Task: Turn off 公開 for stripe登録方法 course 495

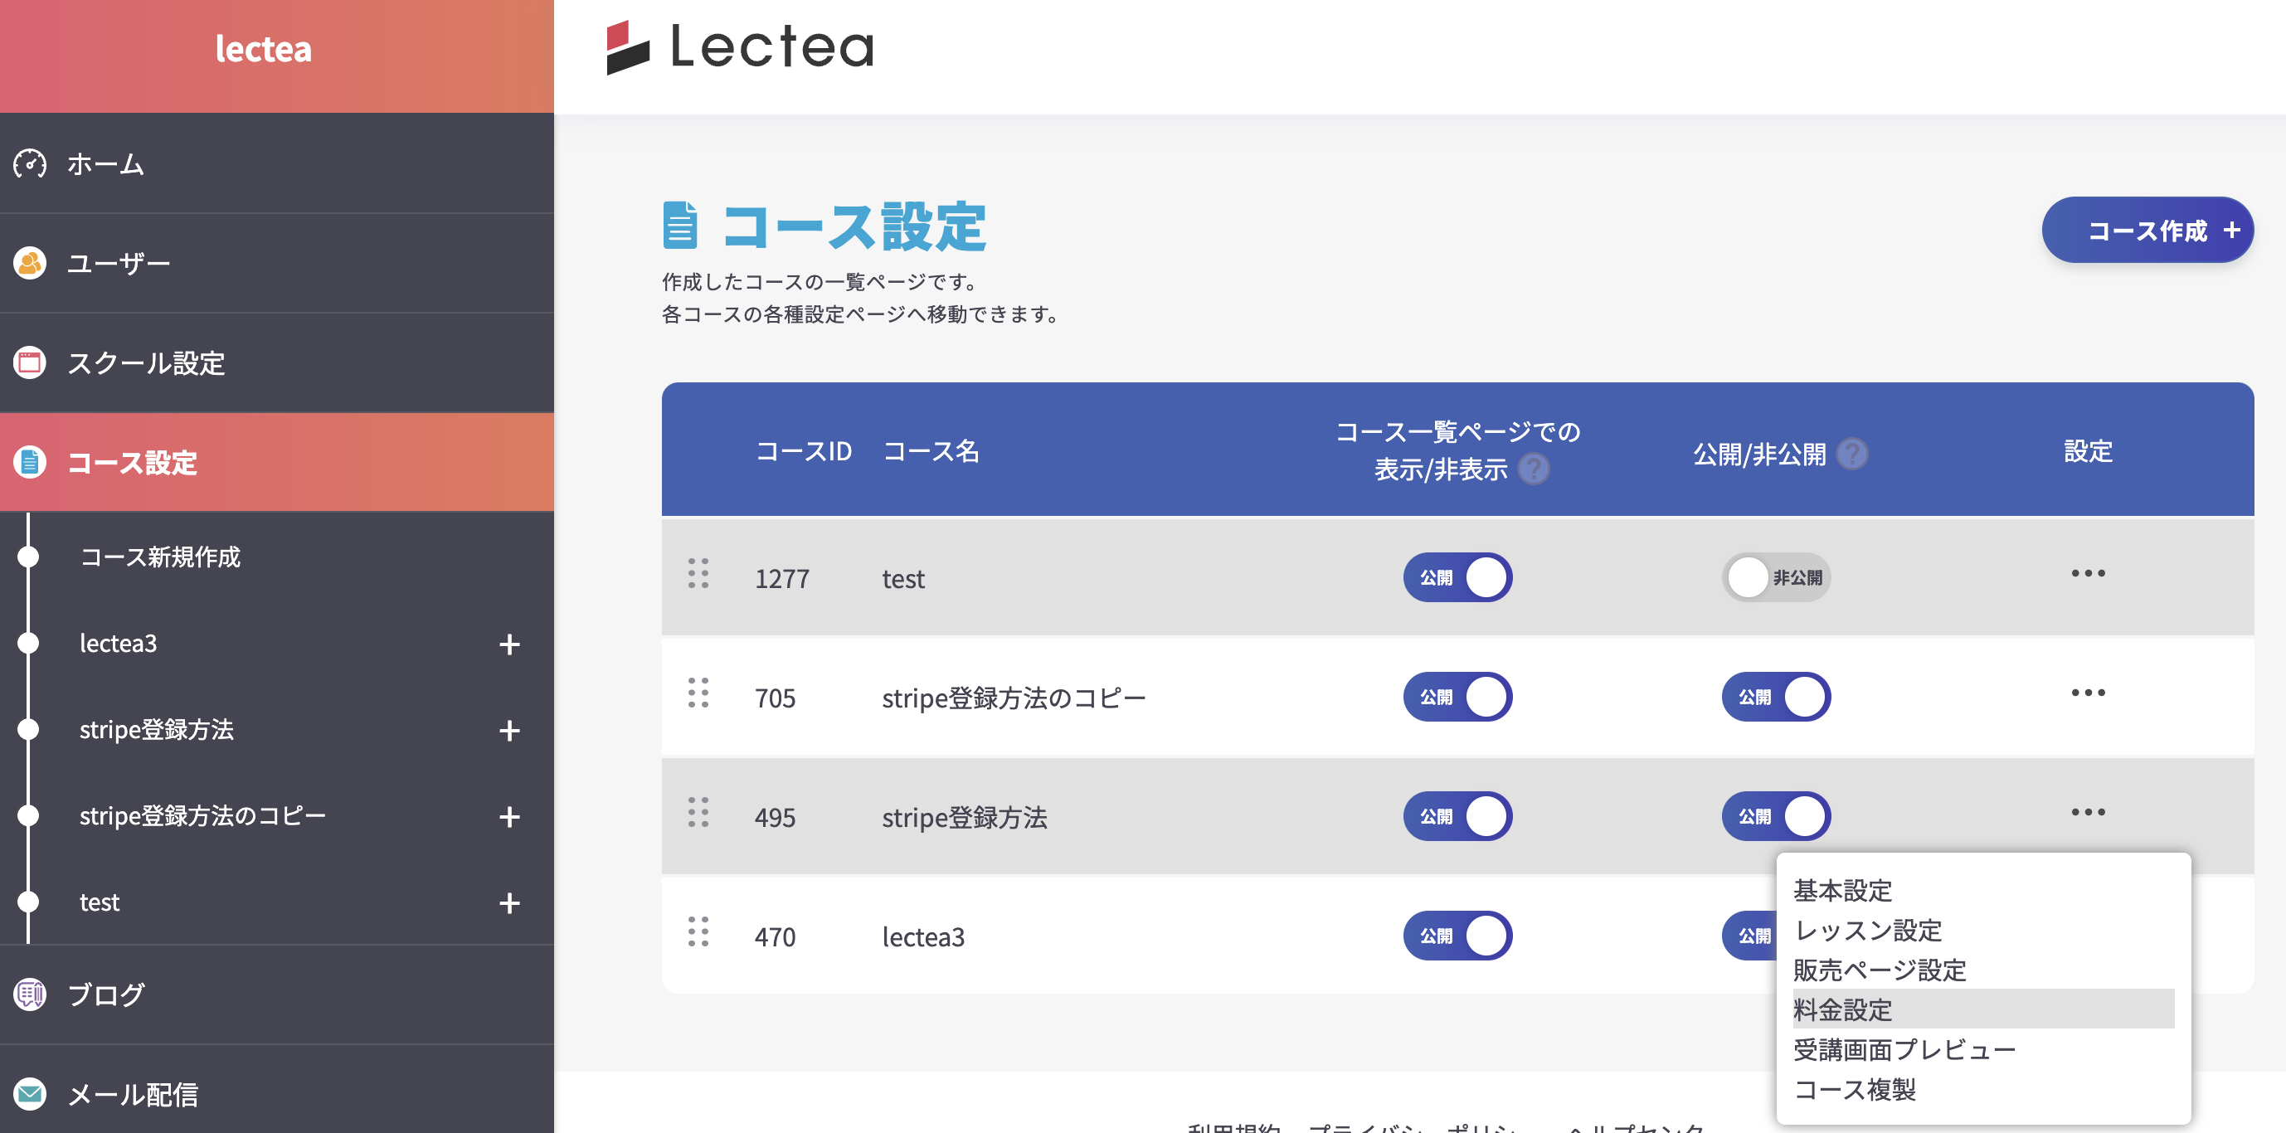Action: [1776, 816]
